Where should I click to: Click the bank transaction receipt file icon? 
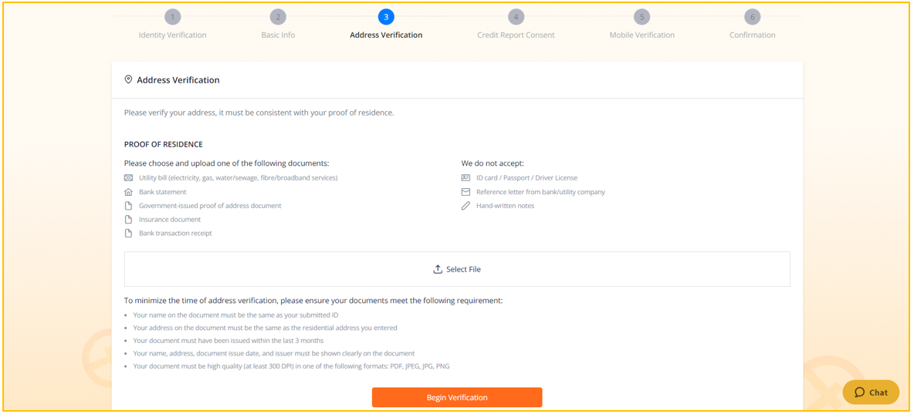tap(128, 234)
